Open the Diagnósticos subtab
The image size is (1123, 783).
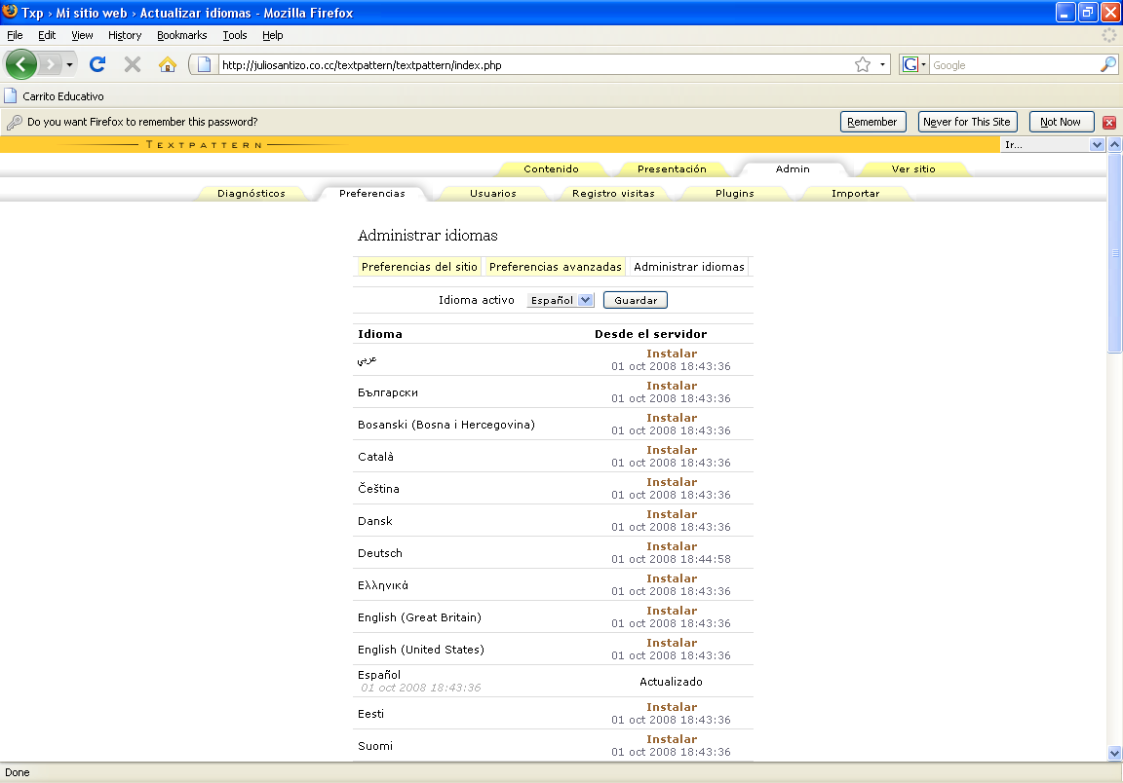point(252,193)
